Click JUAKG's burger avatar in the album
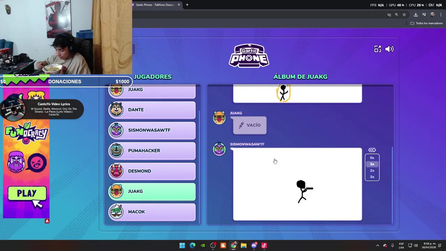The image size is (446, 251). click(219, 118)
